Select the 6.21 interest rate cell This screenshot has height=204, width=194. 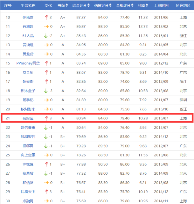pyautogui.click(x=143, y=183)
